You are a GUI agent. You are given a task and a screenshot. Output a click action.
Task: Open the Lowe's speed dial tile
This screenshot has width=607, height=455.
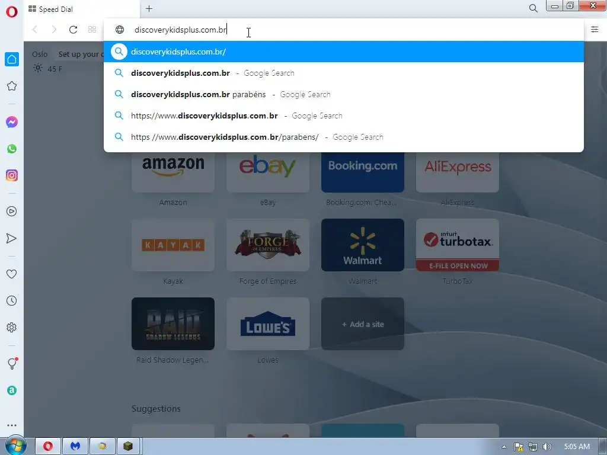268,324
